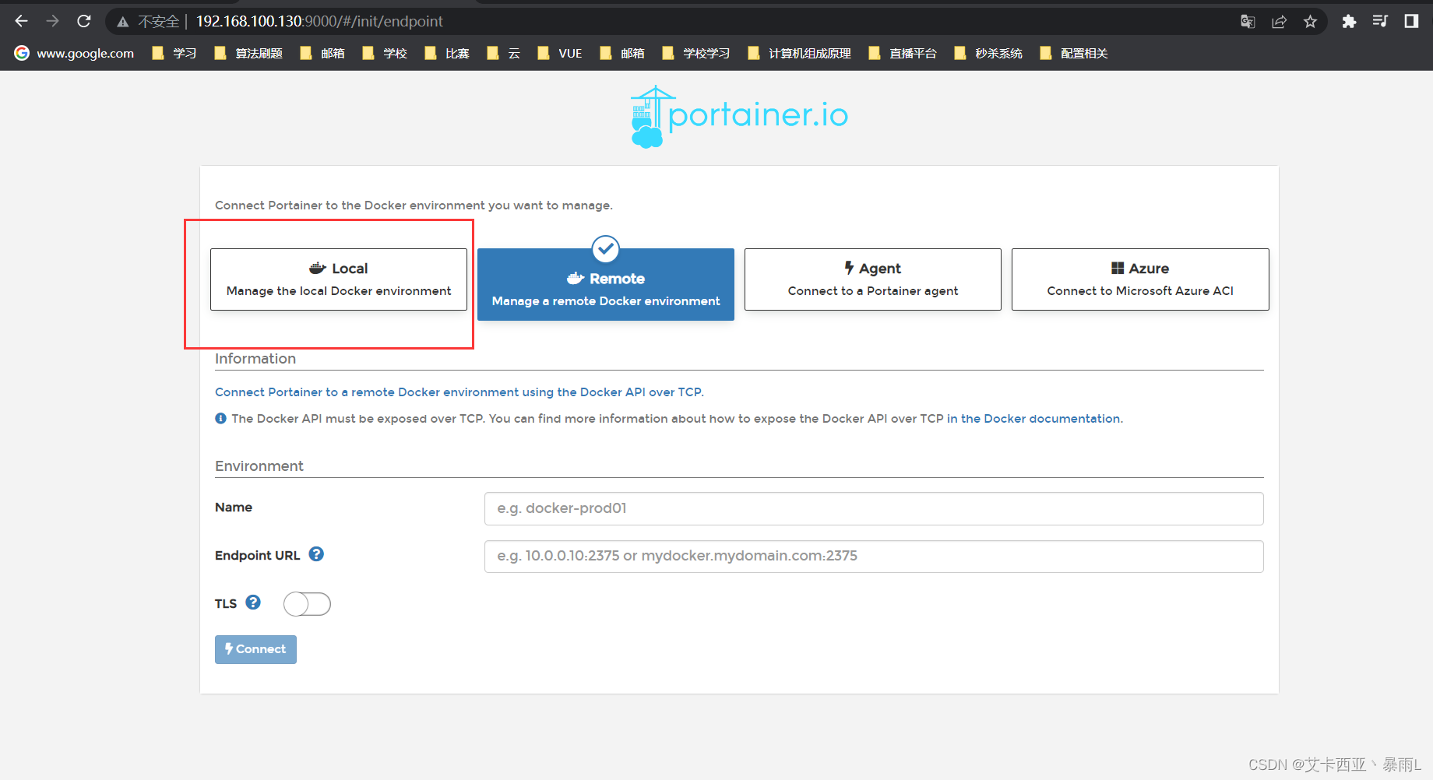Image resolution: width=1433 pixels, height=780 pixels.
Task: Open the www.google.com bookmark
Action: coord(75,53)
